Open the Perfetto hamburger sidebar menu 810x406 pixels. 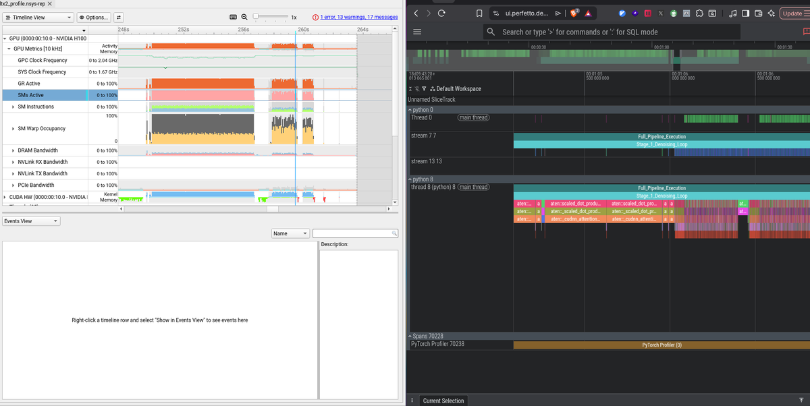click(x=416, y=32)
